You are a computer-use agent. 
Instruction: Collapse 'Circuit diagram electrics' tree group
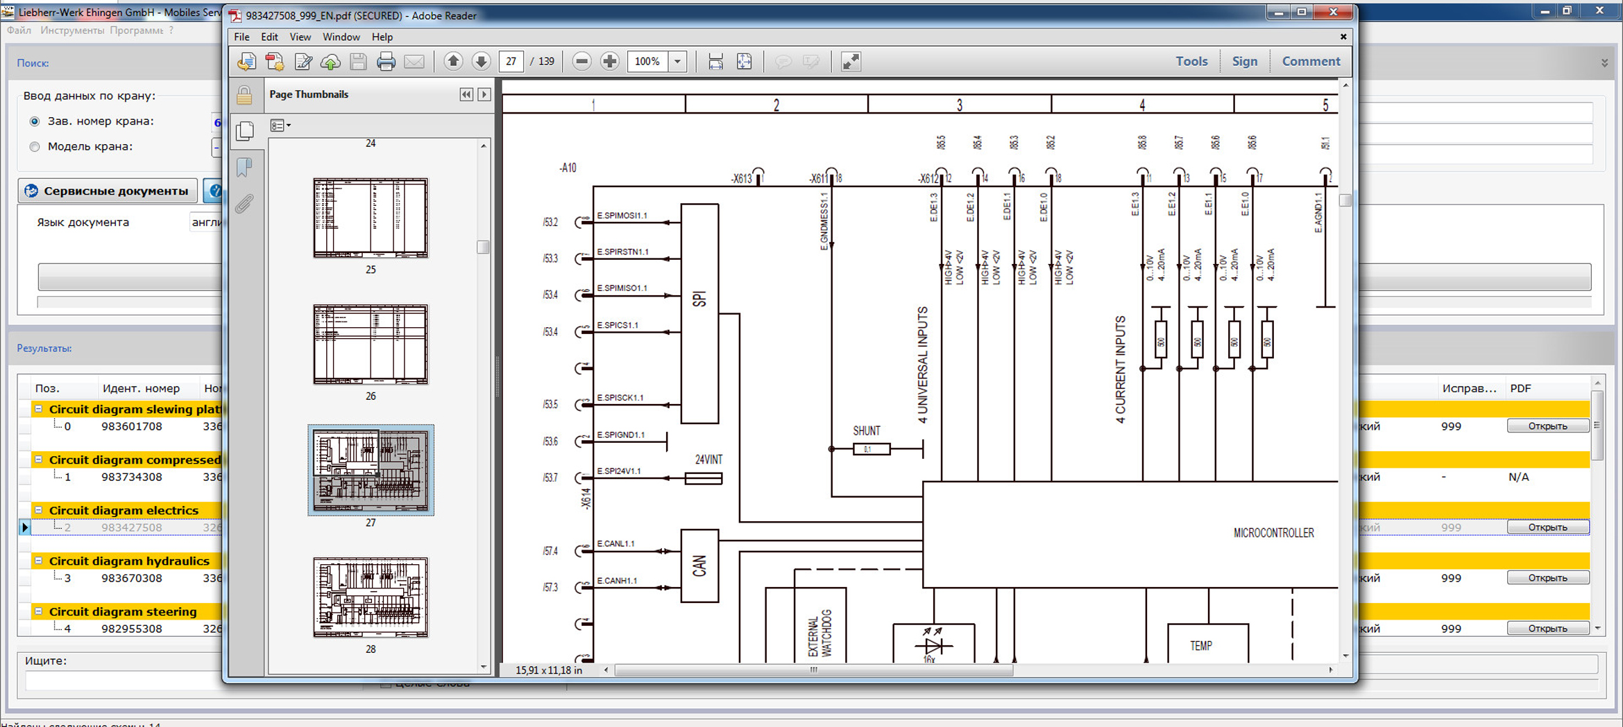[x=39, y=510]
